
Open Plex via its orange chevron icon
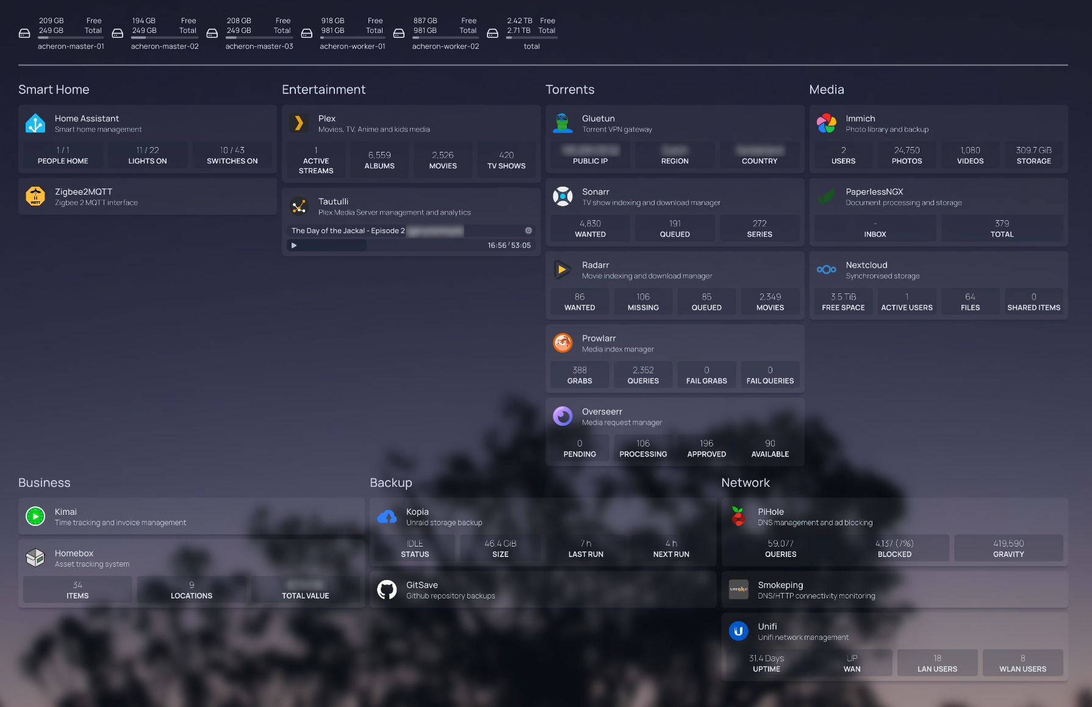pos(299,123)
